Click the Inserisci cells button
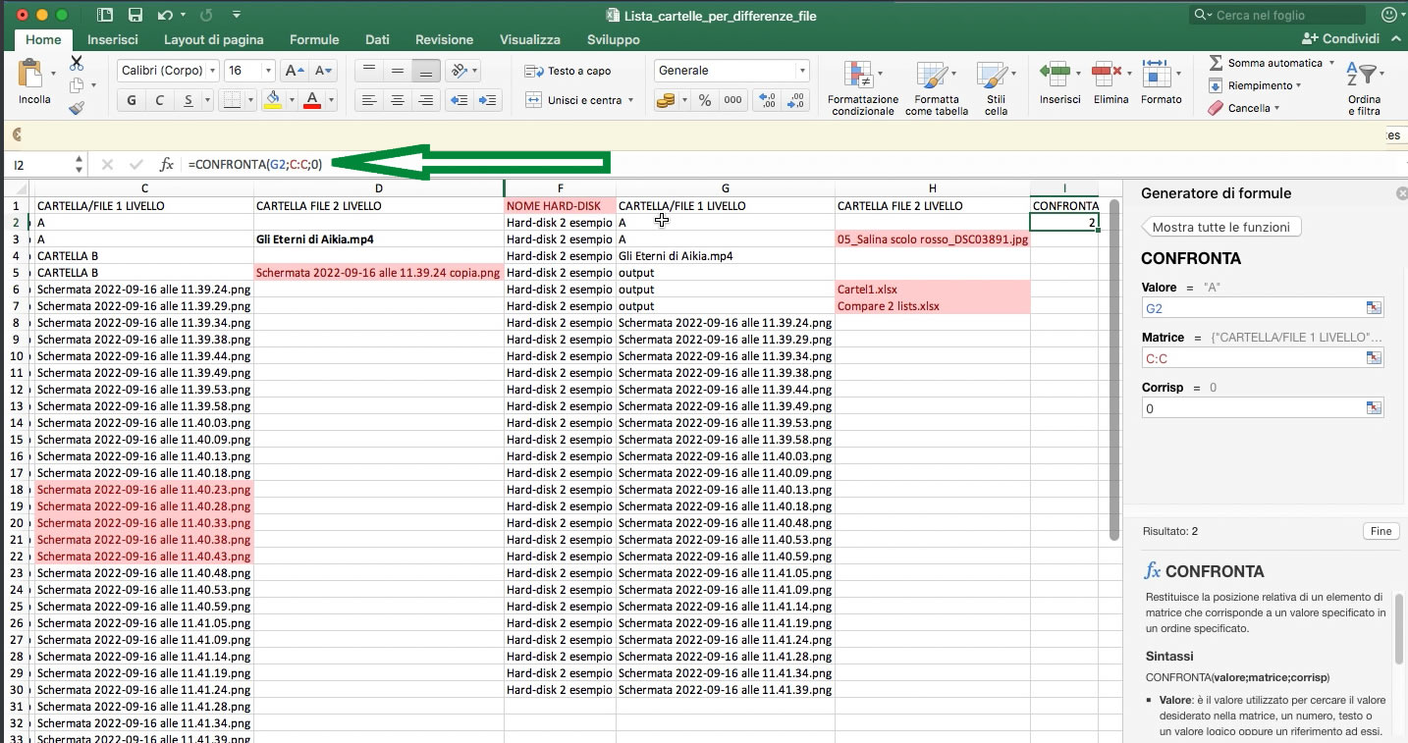This screenshot has height=743, width=1408. pyautogui.click(x=1059, y=81)
